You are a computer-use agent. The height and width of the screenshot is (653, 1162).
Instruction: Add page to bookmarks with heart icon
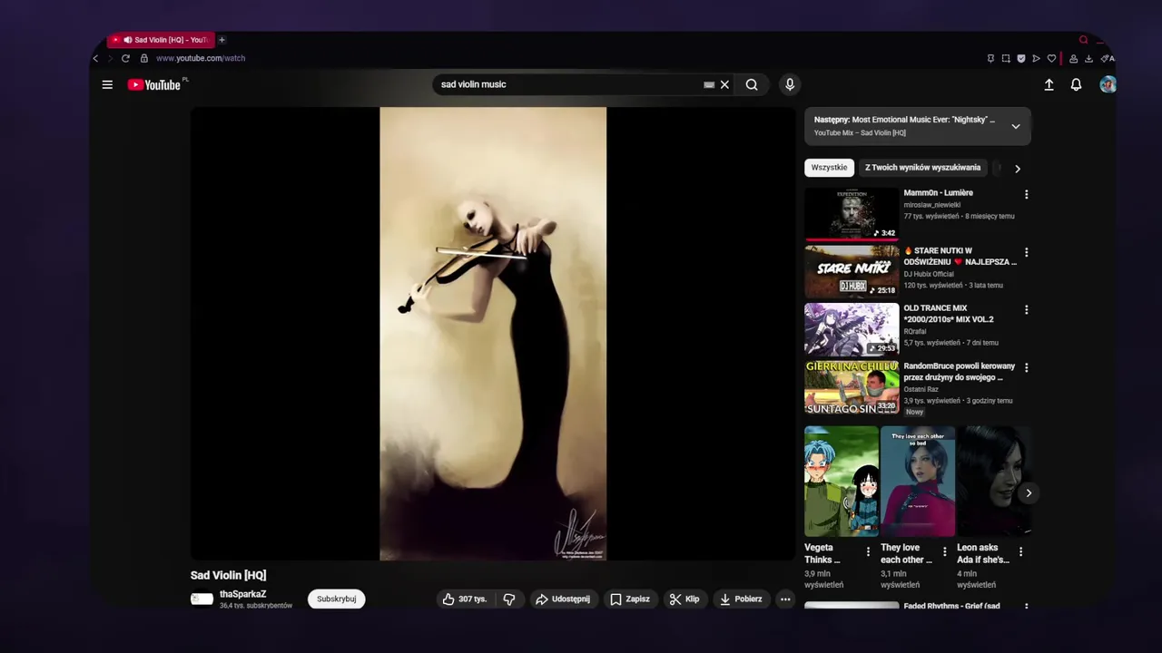tap(1051, 58)
